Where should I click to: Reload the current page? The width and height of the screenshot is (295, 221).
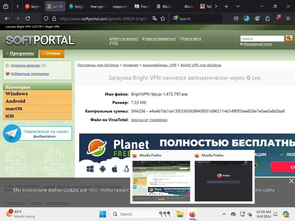(x=28, y=18)
